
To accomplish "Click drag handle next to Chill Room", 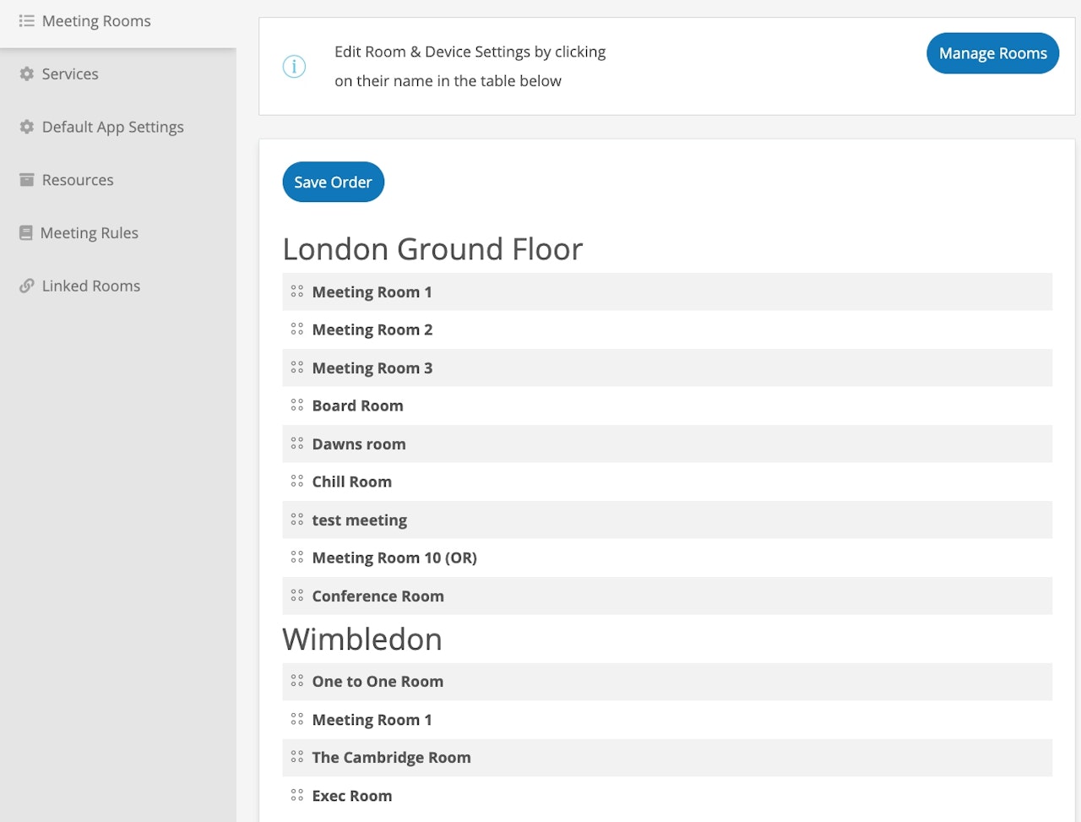I will (296, 482).
